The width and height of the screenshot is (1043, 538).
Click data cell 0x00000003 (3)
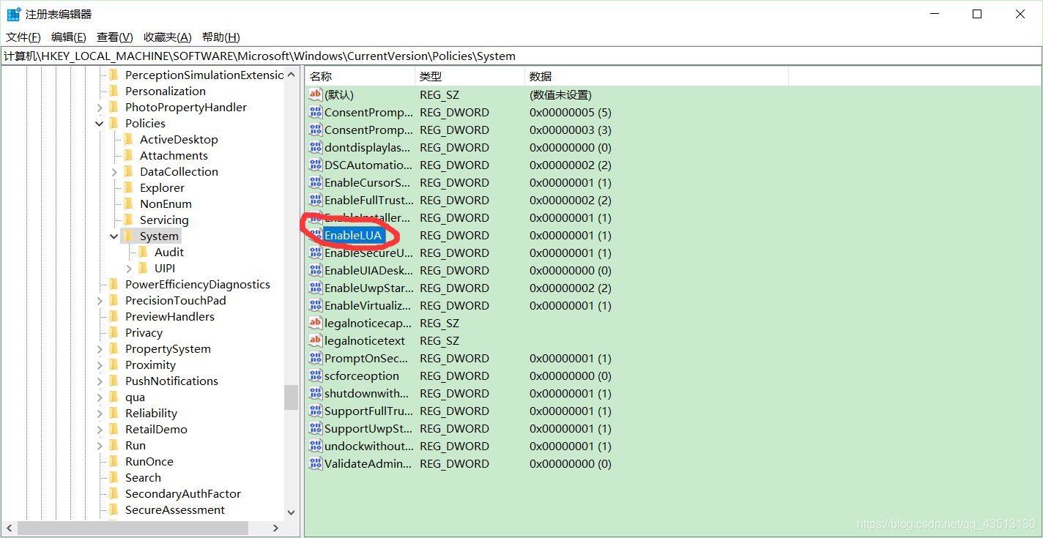[x=571, y=130]
